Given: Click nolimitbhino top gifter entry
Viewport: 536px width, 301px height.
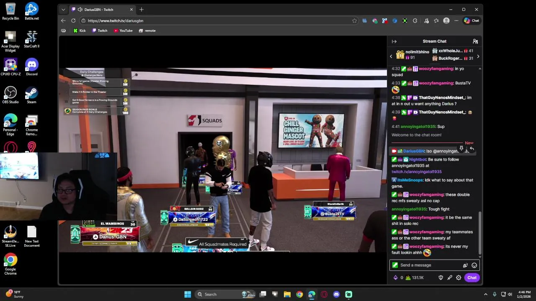Looking at the screenshot, I should click(x=412, y=54).
